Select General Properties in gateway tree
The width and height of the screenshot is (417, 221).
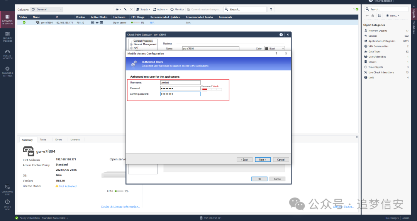pyautogui.click(x=143, y=41)
